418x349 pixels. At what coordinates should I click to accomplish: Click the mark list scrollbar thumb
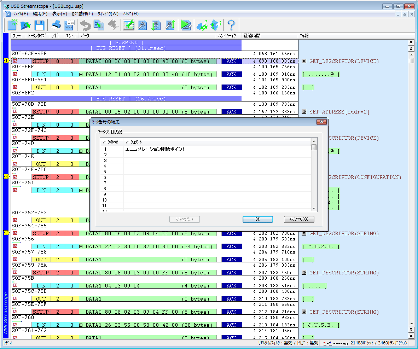[x=314, y=147]
